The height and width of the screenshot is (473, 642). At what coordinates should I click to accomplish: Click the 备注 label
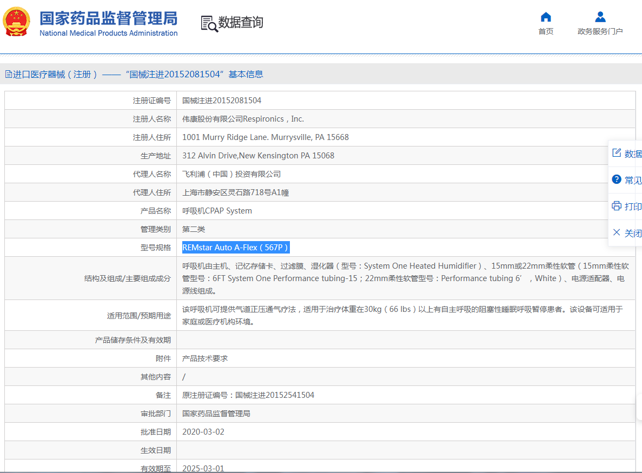pos(163,395)
